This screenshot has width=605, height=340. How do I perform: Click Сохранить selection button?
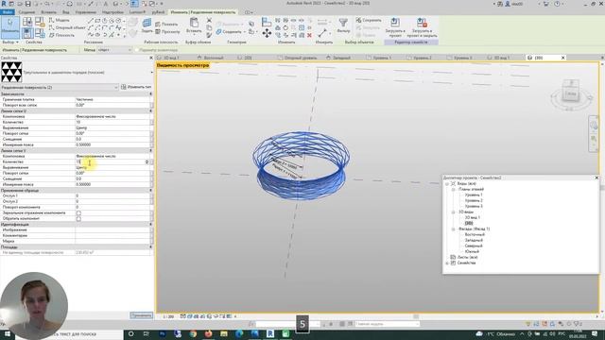(x=369, y=20)
